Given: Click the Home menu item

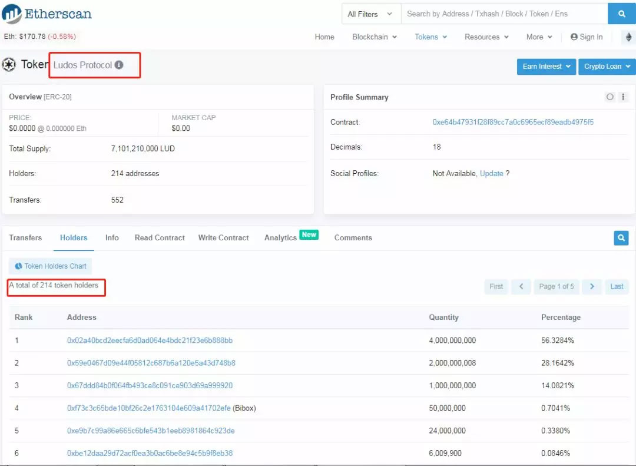Looking at the screenshot, I should pyautogui.click(x=324, y=37).
